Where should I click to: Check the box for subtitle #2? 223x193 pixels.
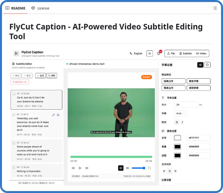(x=14, y=115)
